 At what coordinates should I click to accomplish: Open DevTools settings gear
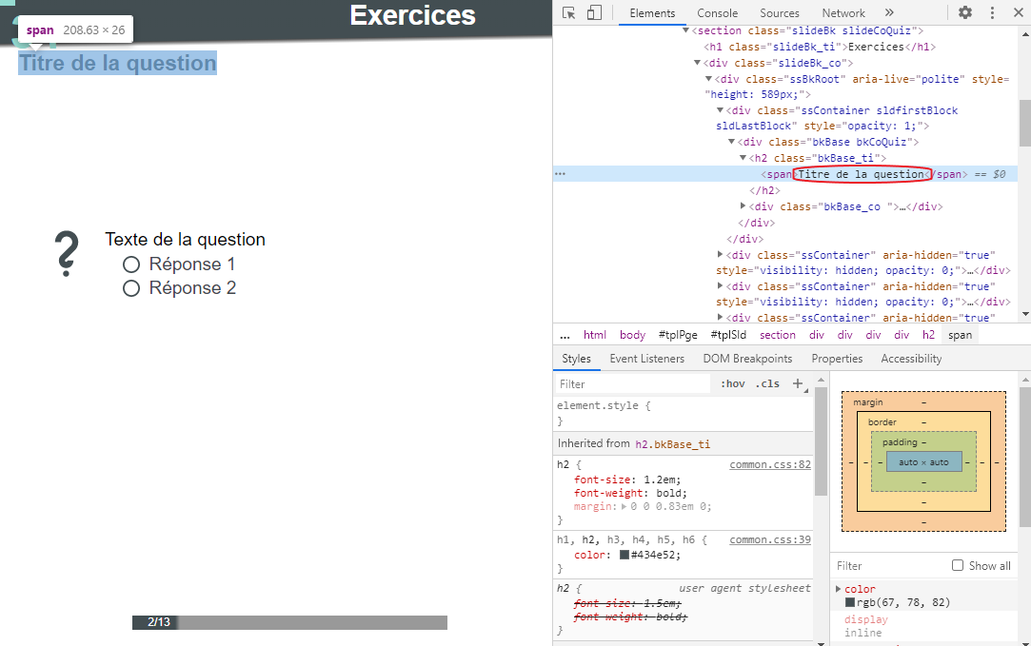[x=965, y=12]
